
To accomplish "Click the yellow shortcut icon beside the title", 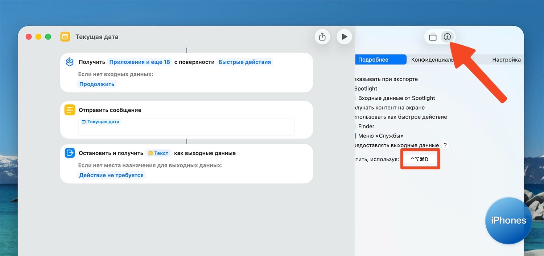I will tap(65, 37).
